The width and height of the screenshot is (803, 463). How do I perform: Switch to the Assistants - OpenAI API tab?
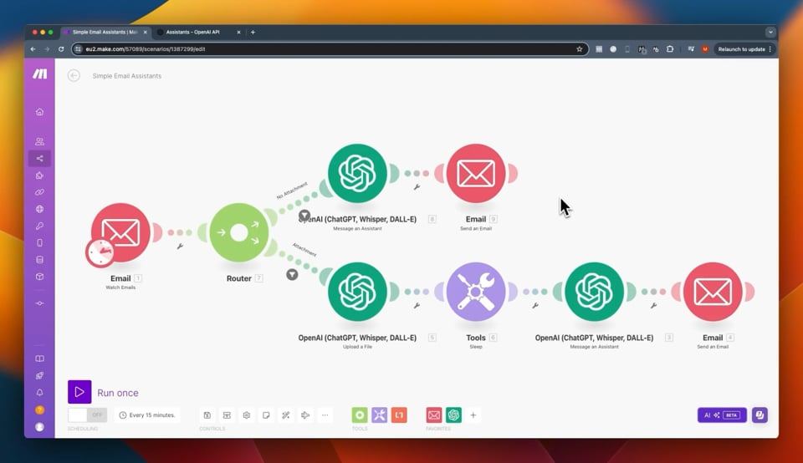coord(199,33)
